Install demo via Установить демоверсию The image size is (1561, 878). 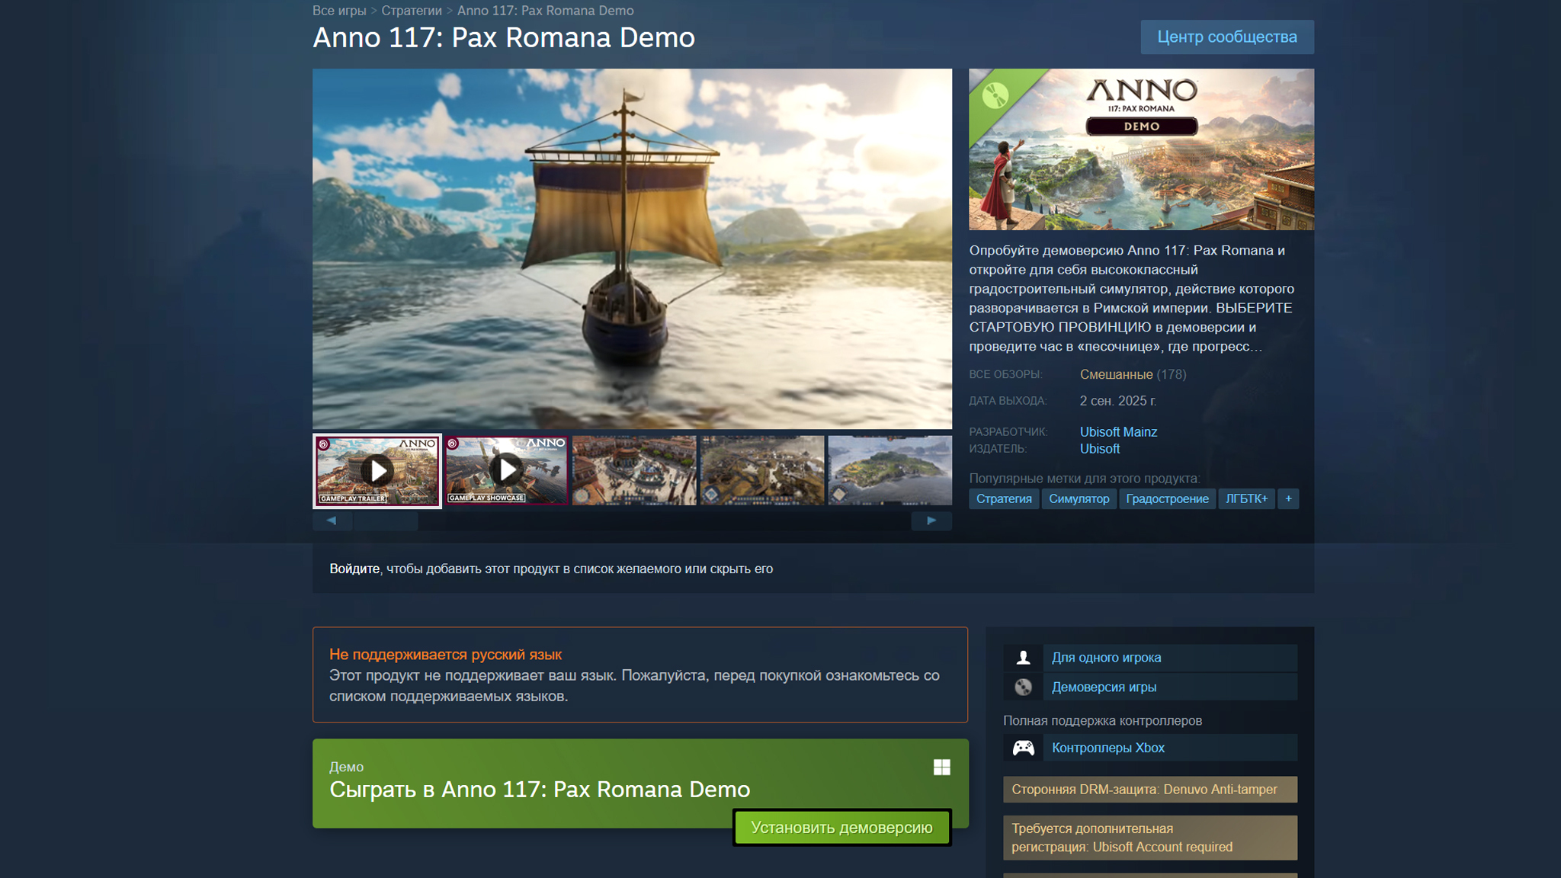(842, 828)
